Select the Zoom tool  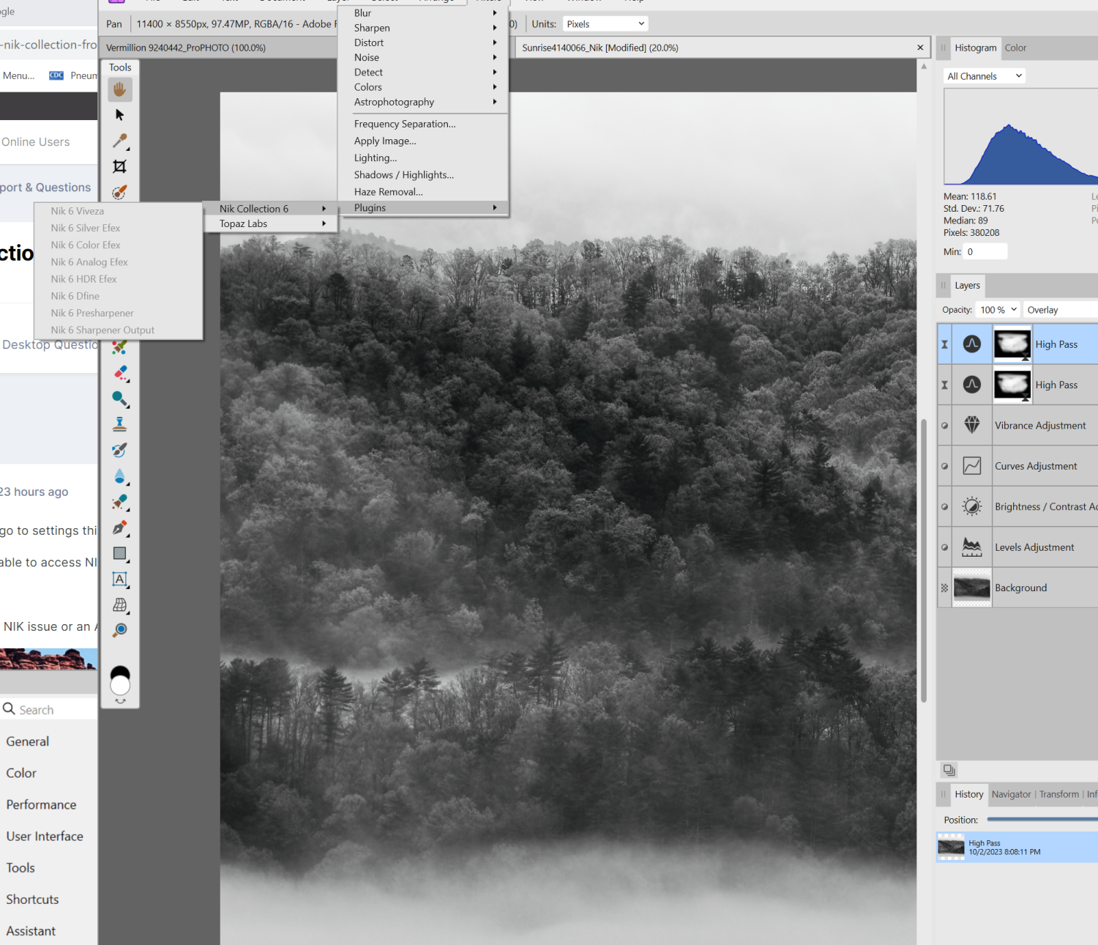point(119,629)
